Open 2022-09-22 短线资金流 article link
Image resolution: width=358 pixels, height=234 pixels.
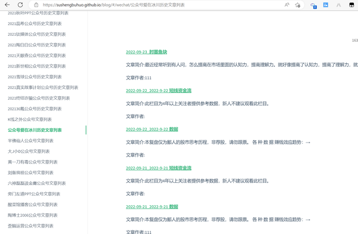point(159,91)
